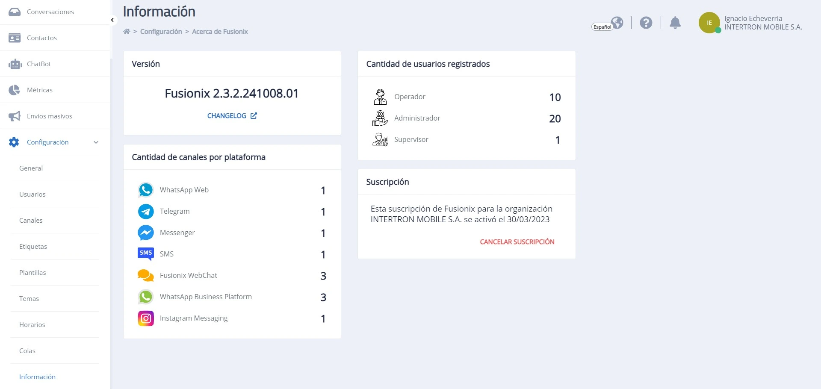Click the subscription activation text
Screen dimensions: 821x389
(x=461, y=214)
